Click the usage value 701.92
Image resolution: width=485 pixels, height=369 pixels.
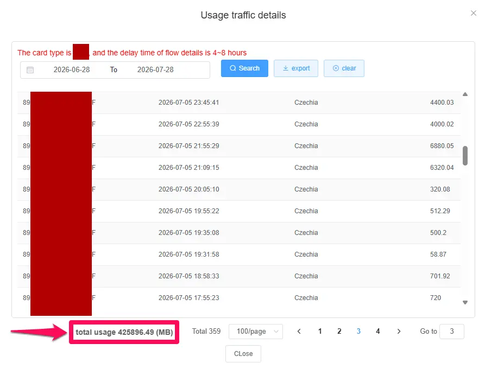coord(440,276)
